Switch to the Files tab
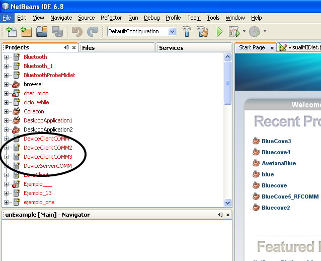The width and height of the screenshot is (321, 261). tap(117, 48)
